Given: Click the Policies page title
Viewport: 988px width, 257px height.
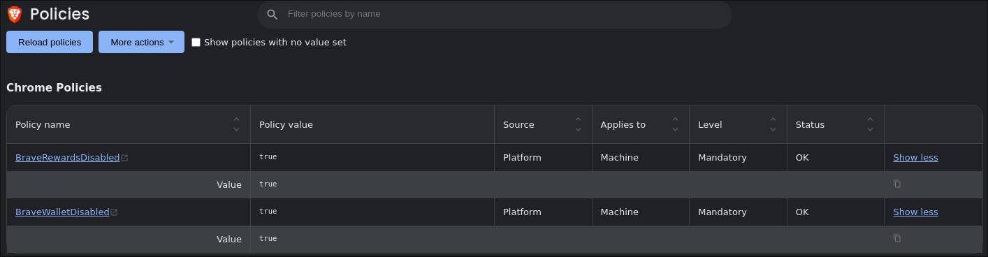Looking at the screenshot, I should pyautogui.click(x=59, y=14).
